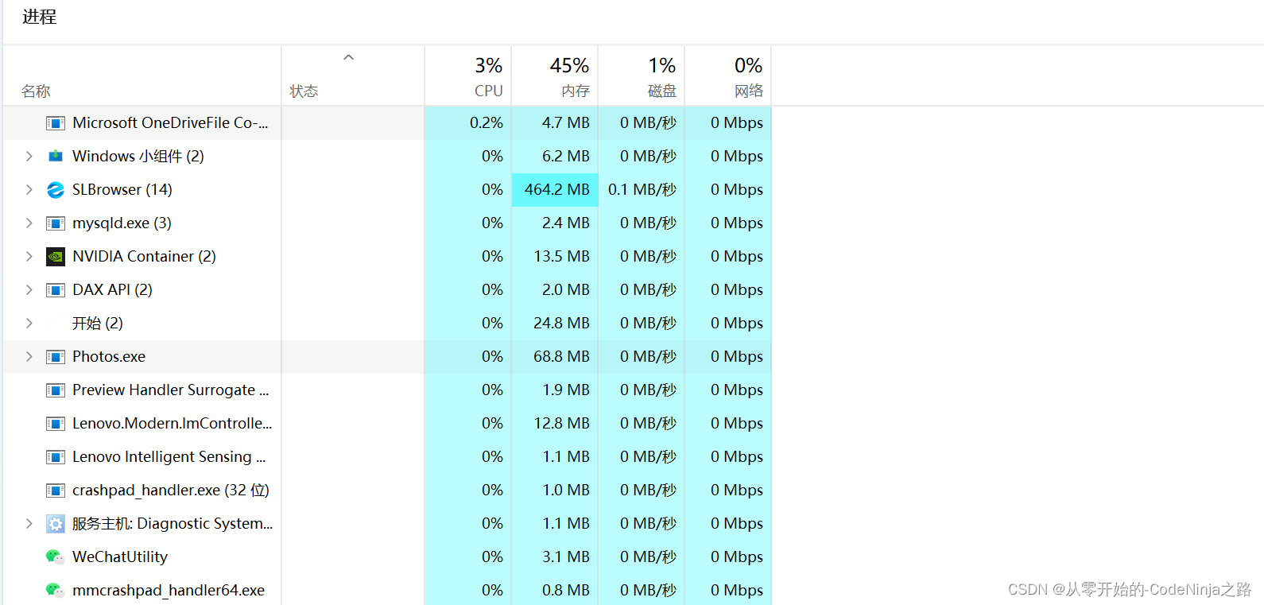Click the 2.0 MB memory value

565,290
